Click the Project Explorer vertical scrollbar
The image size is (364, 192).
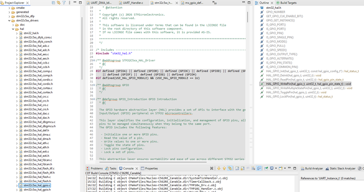(x=82, y=48)
